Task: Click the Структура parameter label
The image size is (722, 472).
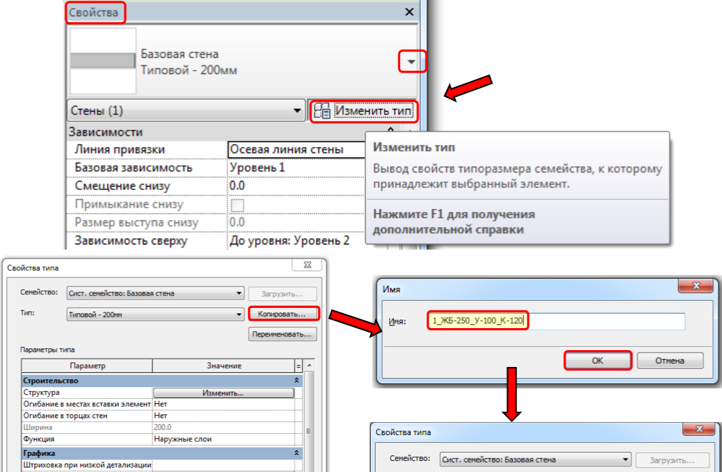Action: [42, 392]
